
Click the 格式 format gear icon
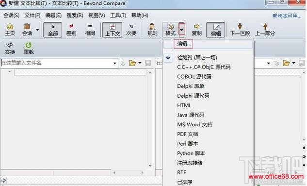pyautogui.click(x=171, y=30)
